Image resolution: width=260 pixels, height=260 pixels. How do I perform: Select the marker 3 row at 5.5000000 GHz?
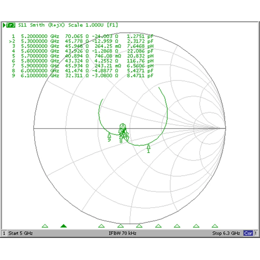coord(82,46)
